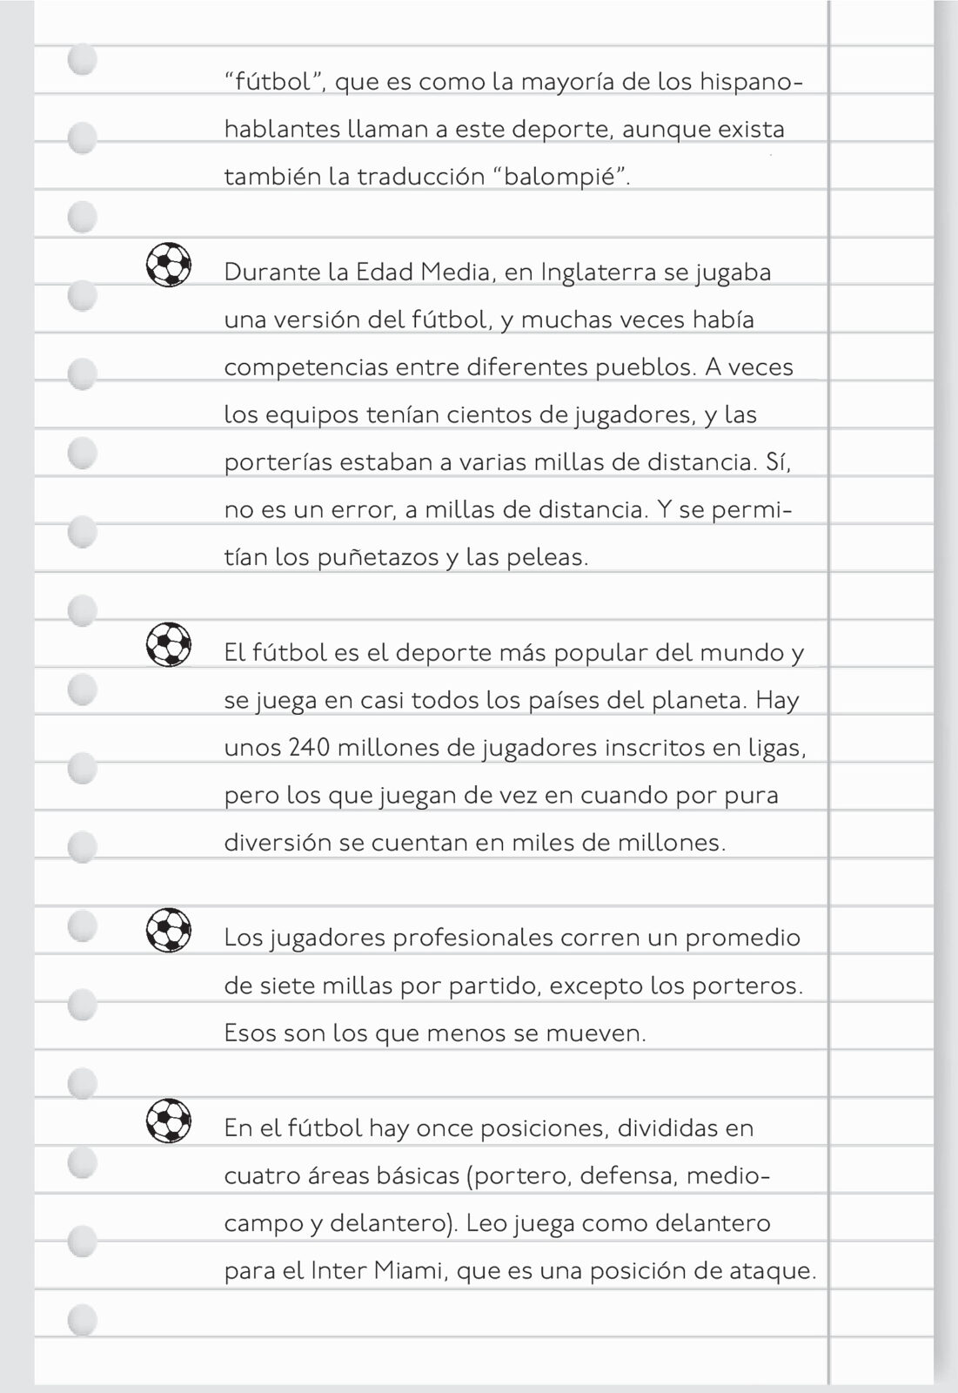The height and width of the screenshot is (1393, 958).
Task: Select the soccer ball beside "Los jugadores profesionales"
Action: pyautogui.click(x=169, y=930)
